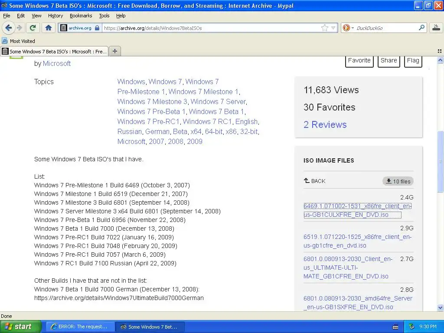The height and width of the screenshot is (333, 444).
Task: Select the Some Windows 7 Beta ISO's tab
Action: pyautogui.click(x=54, y=51)
